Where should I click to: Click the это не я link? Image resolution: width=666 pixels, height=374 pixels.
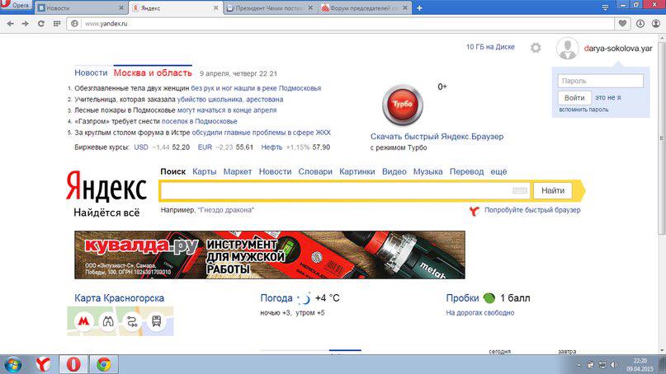point(607,97)
